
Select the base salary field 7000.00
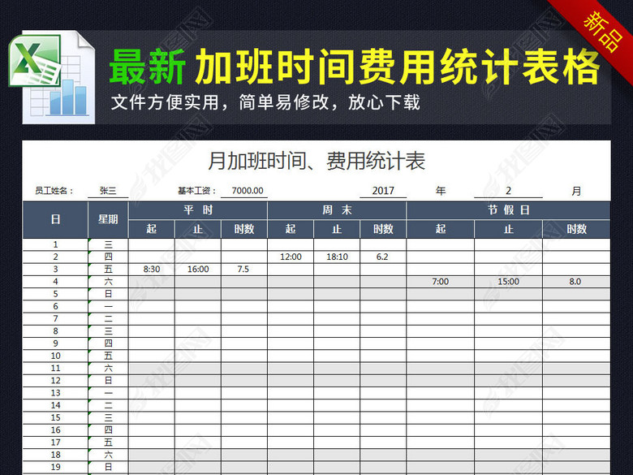pos(244,191)
